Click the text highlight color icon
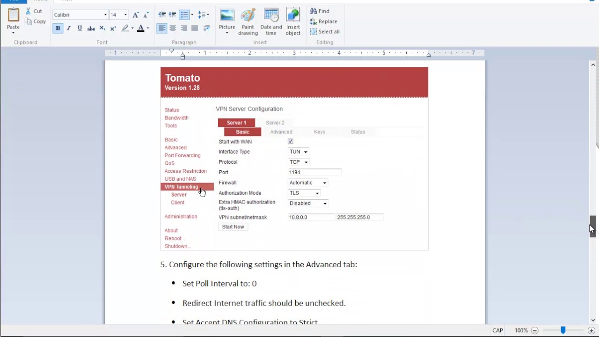The width and height of the screenshot is (599, 337). [125, 29]
